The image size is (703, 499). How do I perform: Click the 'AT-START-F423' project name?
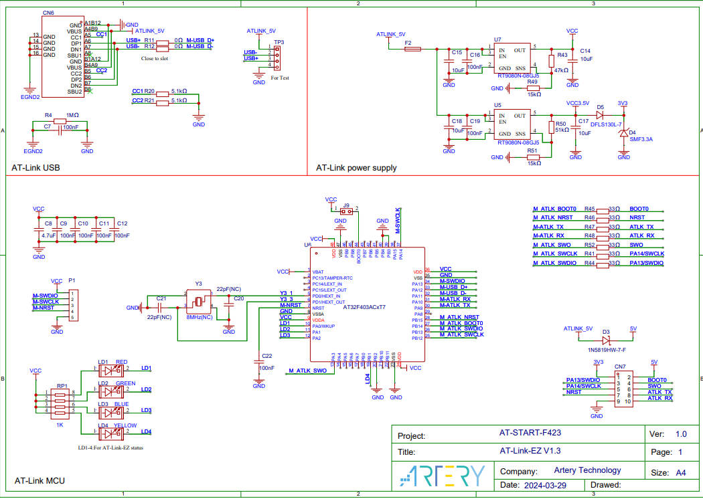[x=530, y=433]
